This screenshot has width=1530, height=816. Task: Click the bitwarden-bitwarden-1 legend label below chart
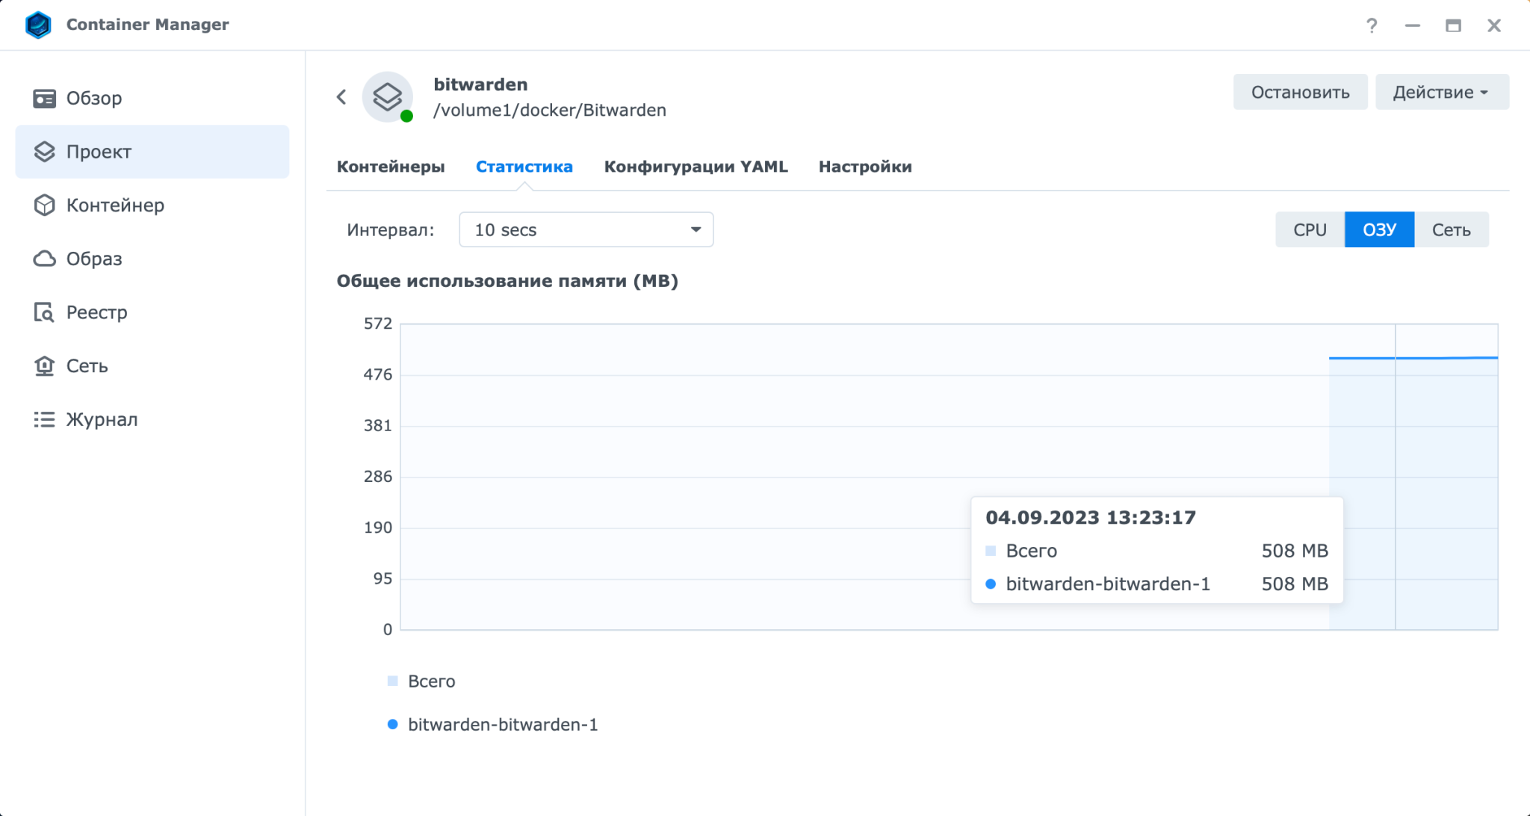pos(503,724)
